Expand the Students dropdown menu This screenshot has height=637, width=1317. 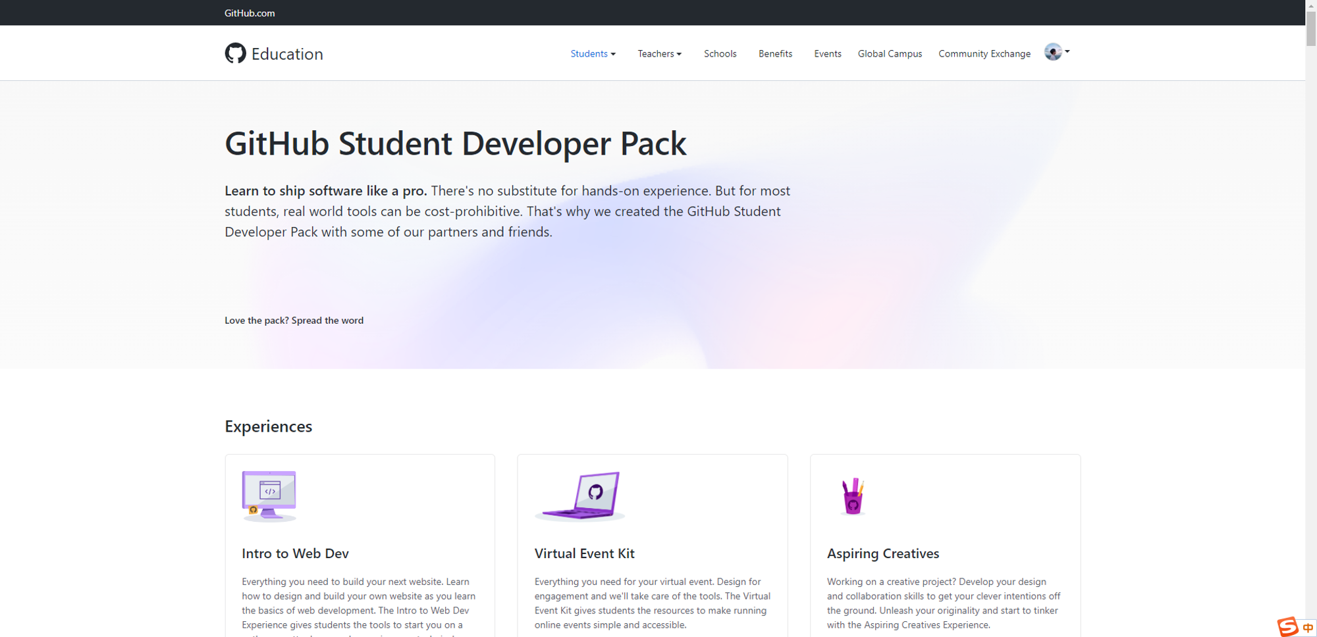(593, 54)
